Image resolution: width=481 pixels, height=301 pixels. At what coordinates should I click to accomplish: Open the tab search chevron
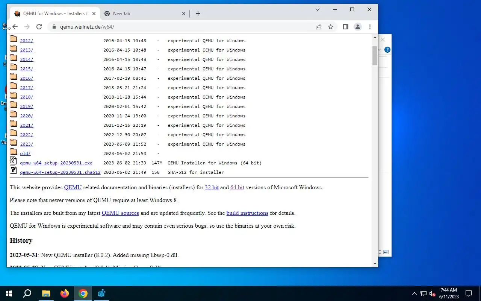(x=318, y=9)
